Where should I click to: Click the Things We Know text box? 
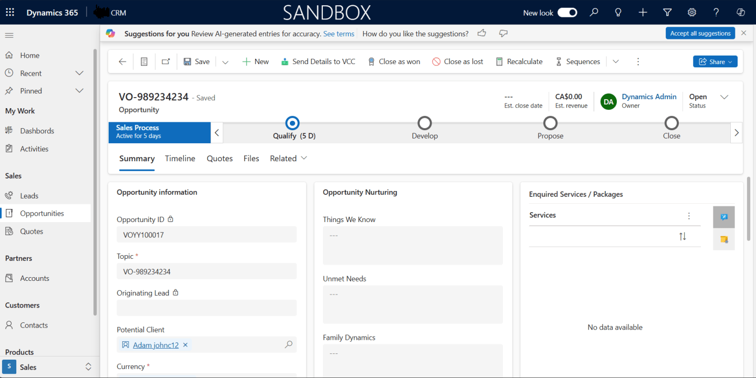(413, 245)
